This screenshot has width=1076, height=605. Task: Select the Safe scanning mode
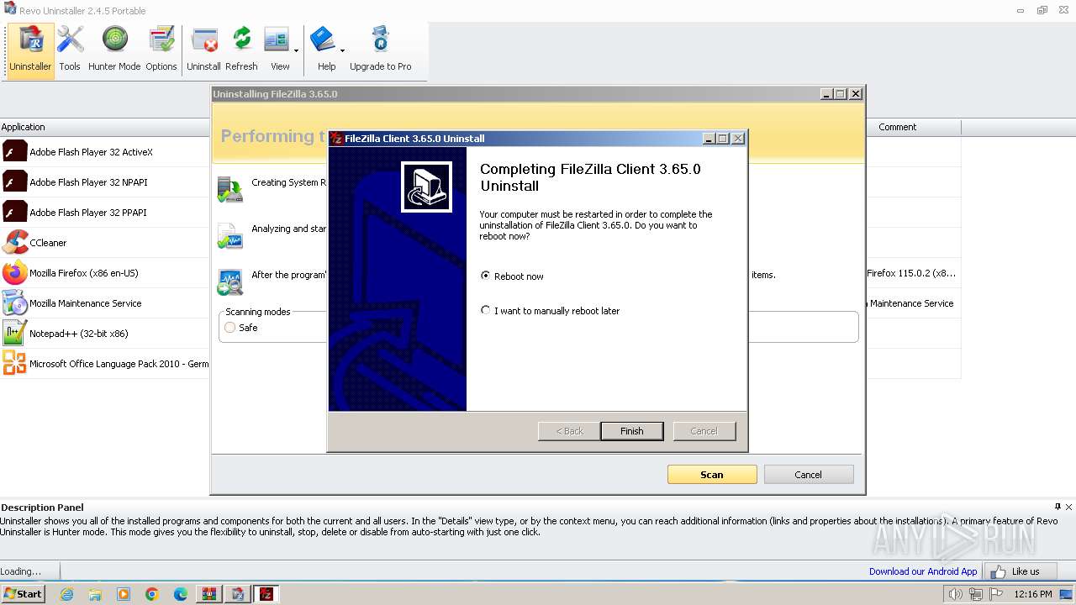click(x=240, y=328)
